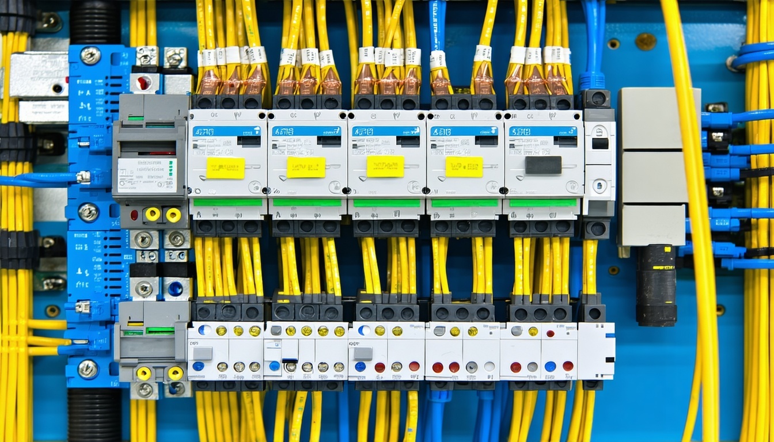774x442 pixels.
Task: Click the black cylindrical connector under gray boxes
Action: pos(656,284)
